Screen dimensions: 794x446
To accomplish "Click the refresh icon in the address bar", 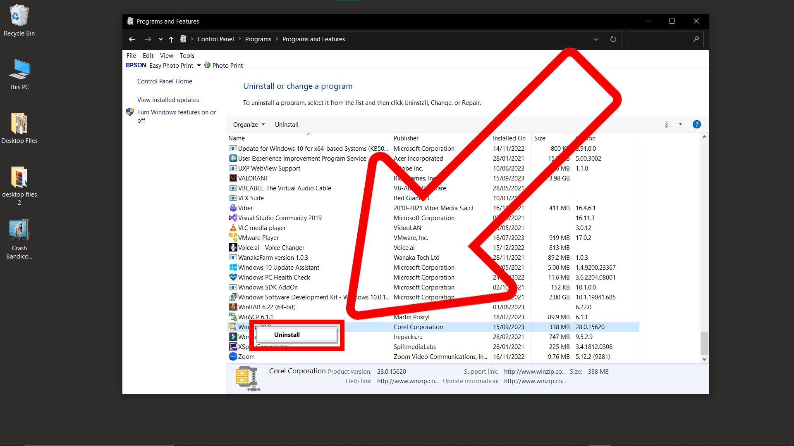I will pos(613,39).
